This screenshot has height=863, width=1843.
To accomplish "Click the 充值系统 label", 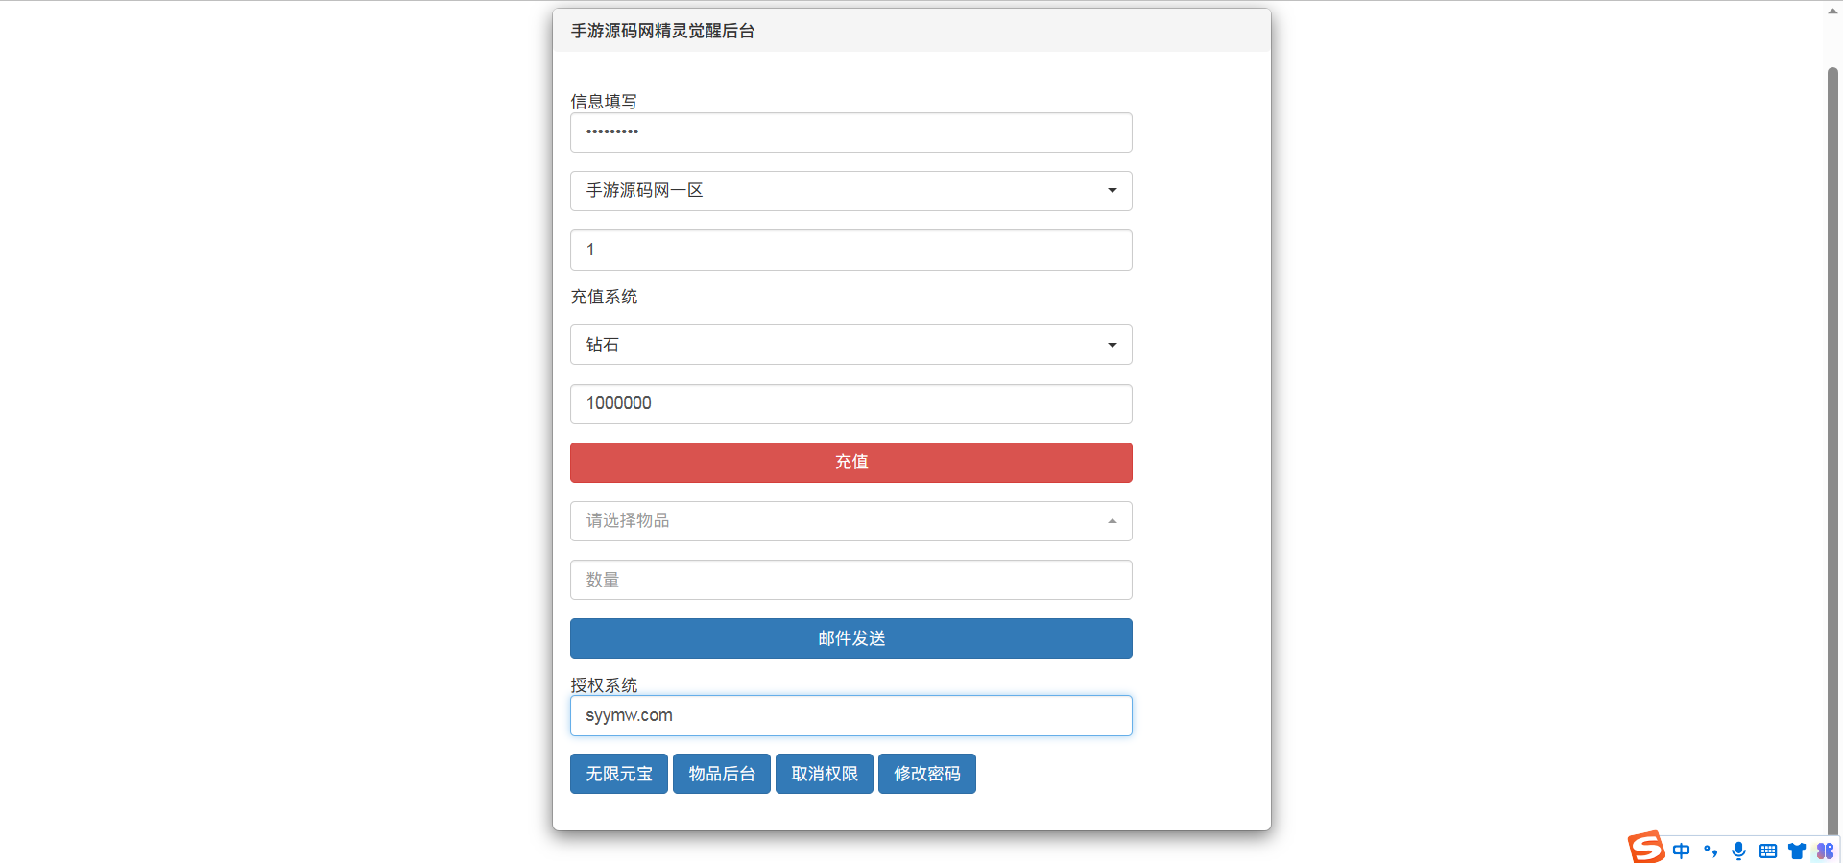I will [x=604, y=297].
